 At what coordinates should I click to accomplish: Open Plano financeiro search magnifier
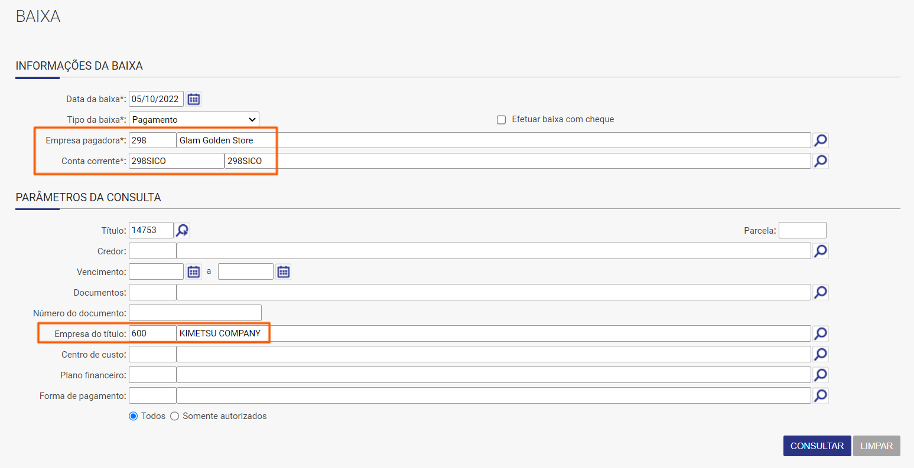(821, 375)
